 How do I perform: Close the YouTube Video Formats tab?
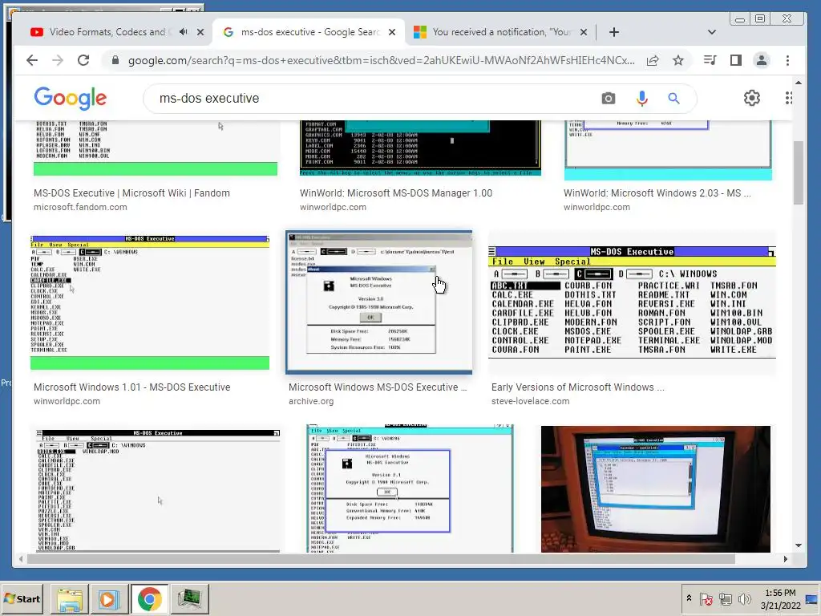click(x=200, y=32)
